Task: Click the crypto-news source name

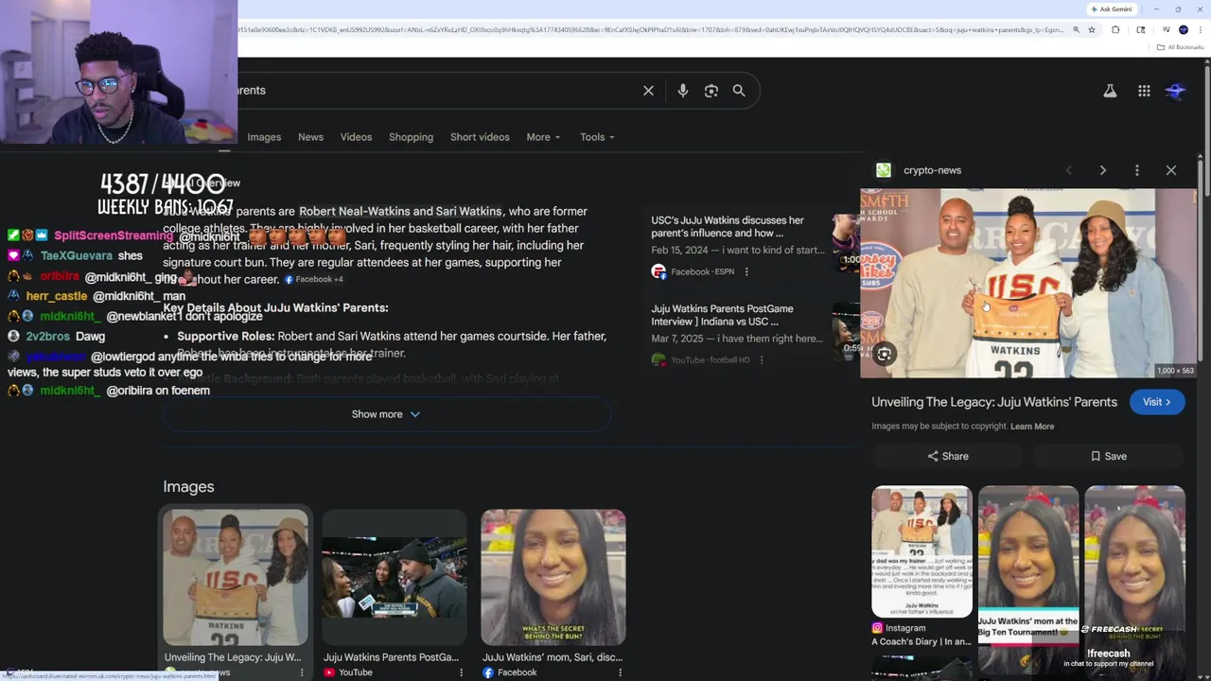Action: coord(932,170)
